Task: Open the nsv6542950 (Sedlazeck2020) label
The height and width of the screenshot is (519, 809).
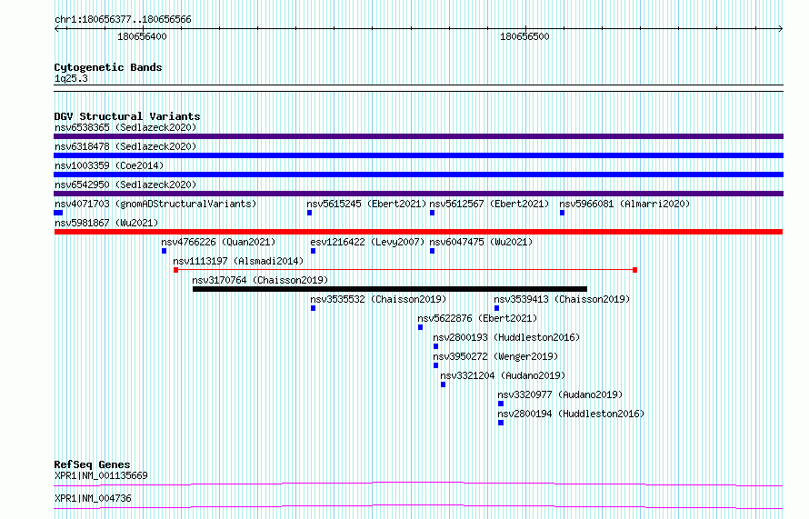Action: (x=125, y=185)
